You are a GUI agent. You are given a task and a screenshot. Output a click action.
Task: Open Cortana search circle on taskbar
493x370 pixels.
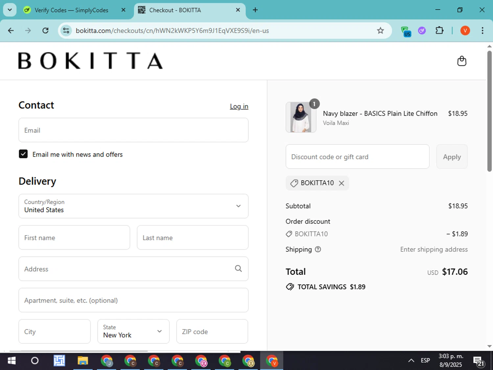(35, 361)
